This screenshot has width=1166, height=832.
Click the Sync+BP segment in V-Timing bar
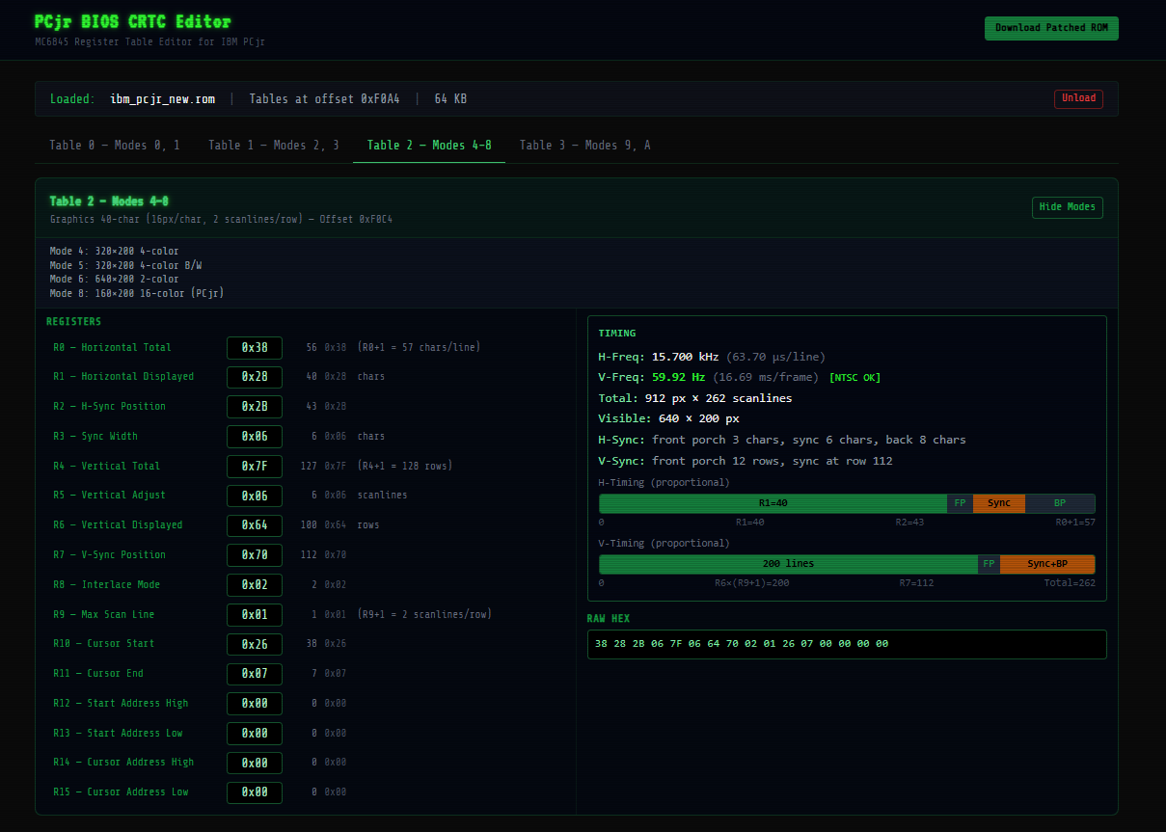click(1046, 564)
